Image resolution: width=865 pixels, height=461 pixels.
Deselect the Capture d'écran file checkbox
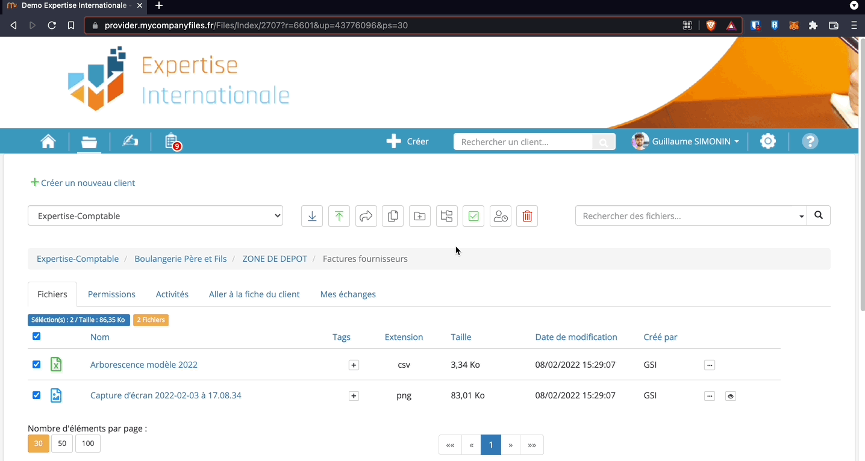point(37,395)
